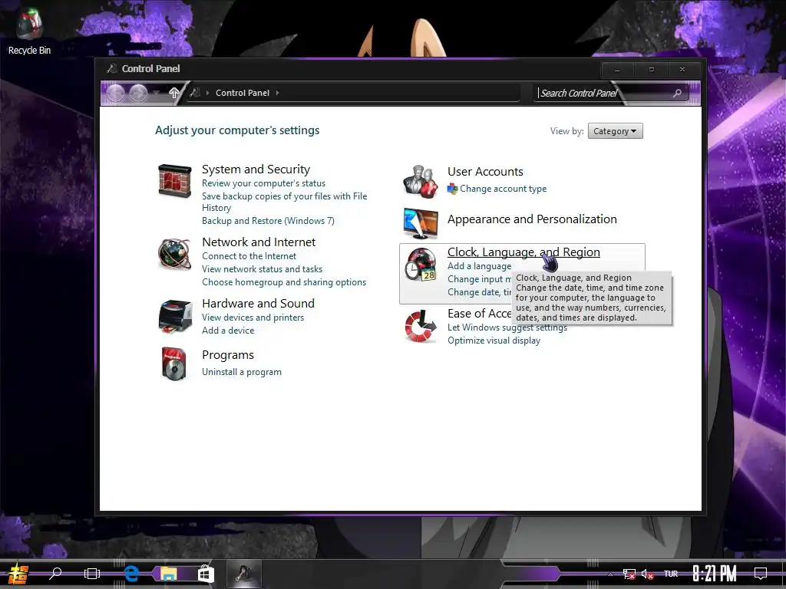Click Choose homegroup and sharing options
Image resolution: width=786 pixels, height=589 pixels.
[284, 282]
